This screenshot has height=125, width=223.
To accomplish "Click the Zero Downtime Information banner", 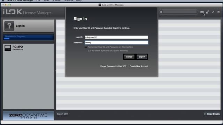I will click(28, 116).
